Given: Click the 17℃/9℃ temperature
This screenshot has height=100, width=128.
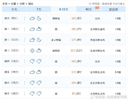Looking at the screenshot, I should (x=77, y=40).
